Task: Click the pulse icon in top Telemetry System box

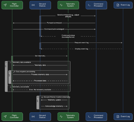Action: (61, 5)
